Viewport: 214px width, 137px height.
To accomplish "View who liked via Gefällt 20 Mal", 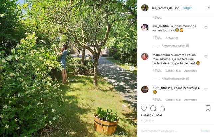I will (151, 115).
